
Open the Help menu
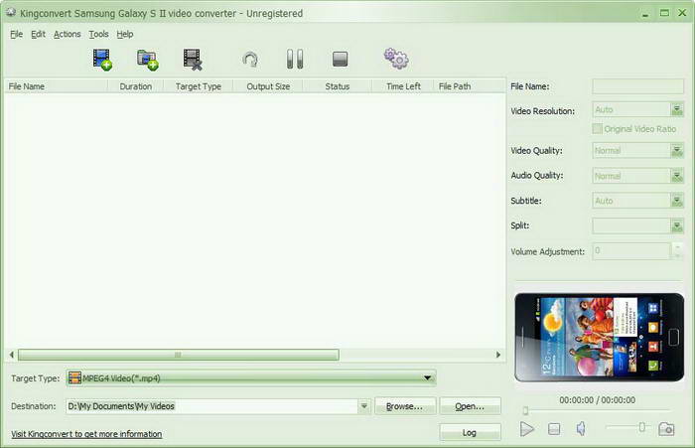click(125, 34)
